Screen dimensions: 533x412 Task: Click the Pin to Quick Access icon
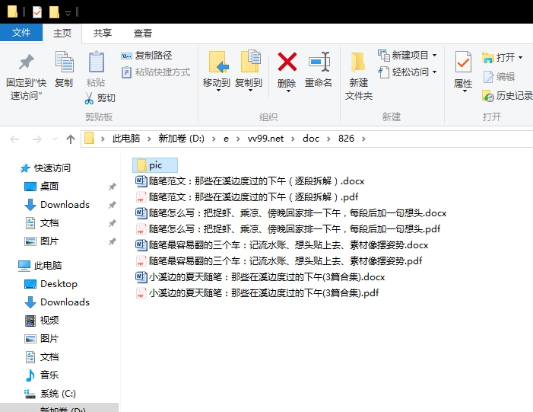26,62
